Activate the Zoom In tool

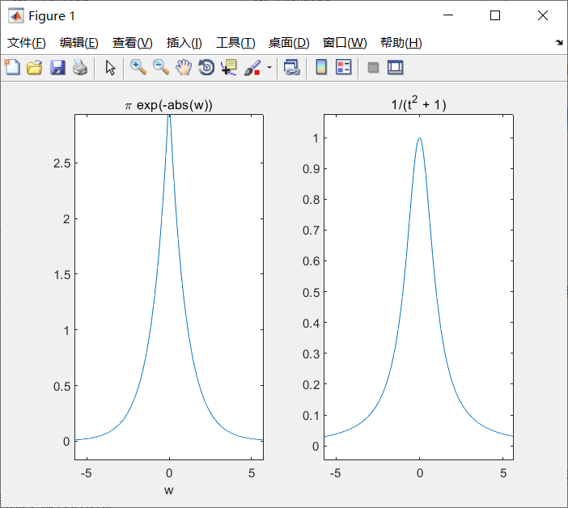138,67
